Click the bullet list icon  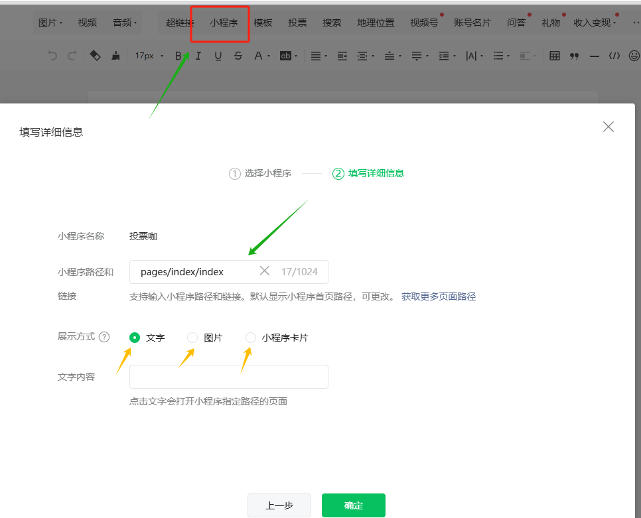point(498,56)
